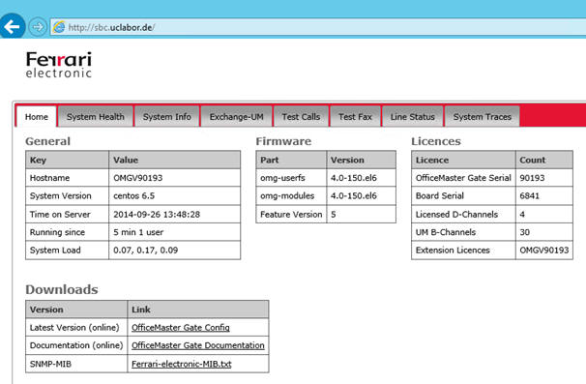The image size is (586, 384).
Task: Click the Licence column header
Action: [x=463, y=160]
